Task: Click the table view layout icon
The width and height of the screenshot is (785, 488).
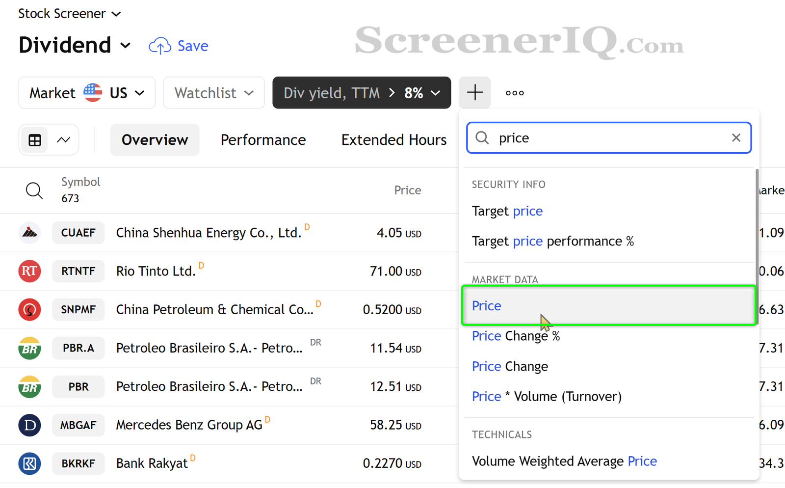Action: click(x=35, y=140)
